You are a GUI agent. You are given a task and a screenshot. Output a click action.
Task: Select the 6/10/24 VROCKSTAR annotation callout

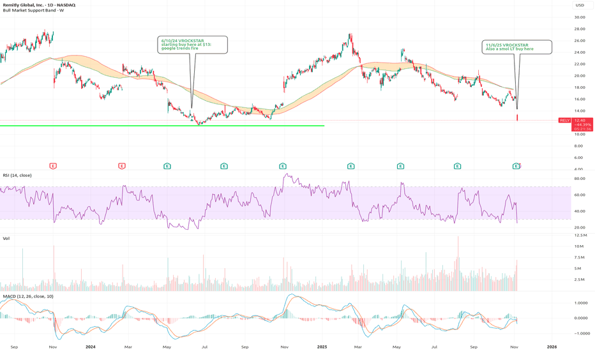tap(192, 44)
